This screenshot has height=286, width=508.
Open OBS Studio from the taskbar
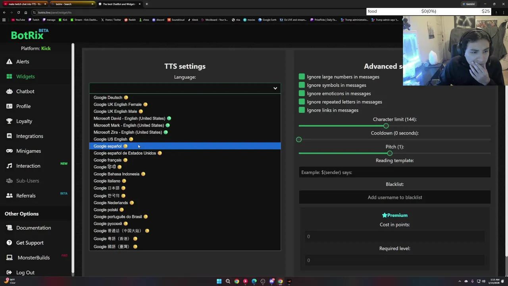click(x=263, y=281)
